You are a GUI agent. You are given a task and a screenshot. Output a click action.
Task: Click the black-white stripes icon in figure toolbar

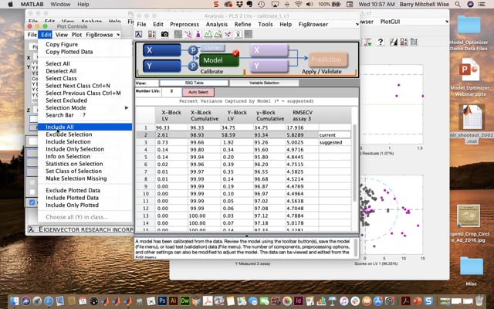(393, 42)
